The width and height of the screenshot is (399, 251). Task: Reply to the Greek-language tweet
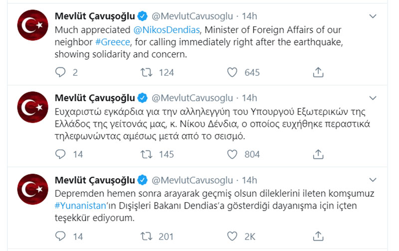(60, 154)
